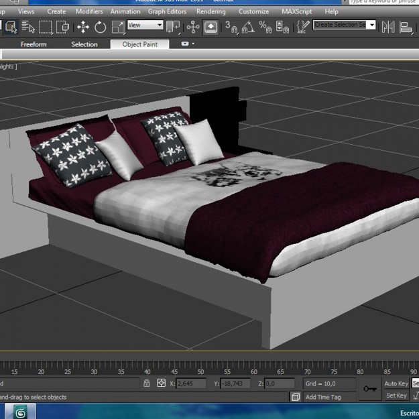419x419 pixels.
Task: Open the Views menu
Action: tap(26, 11)
